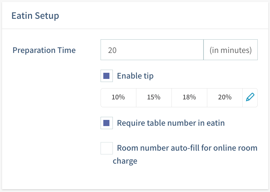Image resolution: width=270 pixels, height=192 pixels.
Task: Click the pencil icon to edit tip percentages
Action: (250, 97)
